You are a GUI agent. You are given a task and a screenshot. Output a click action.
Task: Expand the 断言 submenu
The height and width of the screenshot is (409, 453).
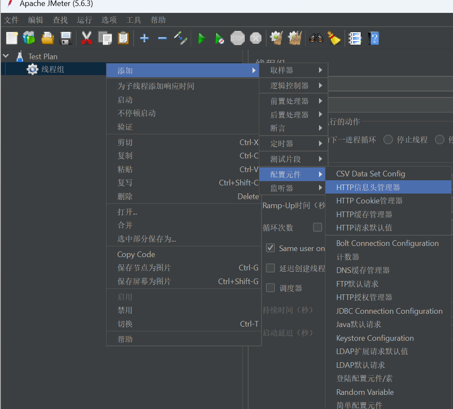point(294,128)
